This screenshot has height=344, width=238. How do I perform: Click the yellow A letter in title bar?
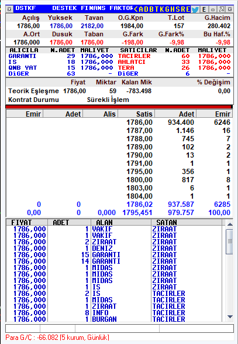(142, 9)
